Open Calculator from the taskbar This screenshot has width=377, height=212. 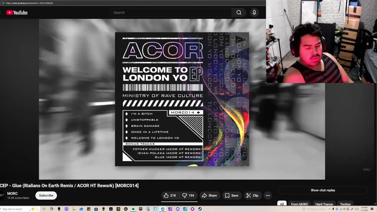(x=148, y=209)
